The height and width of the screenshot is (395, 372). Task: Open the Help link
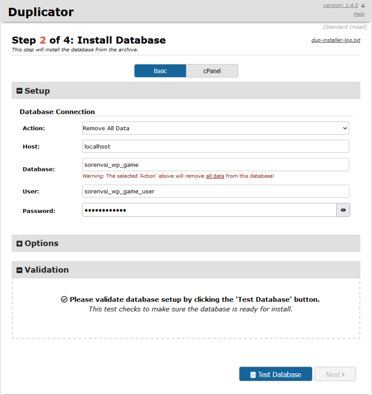point(359,14)
